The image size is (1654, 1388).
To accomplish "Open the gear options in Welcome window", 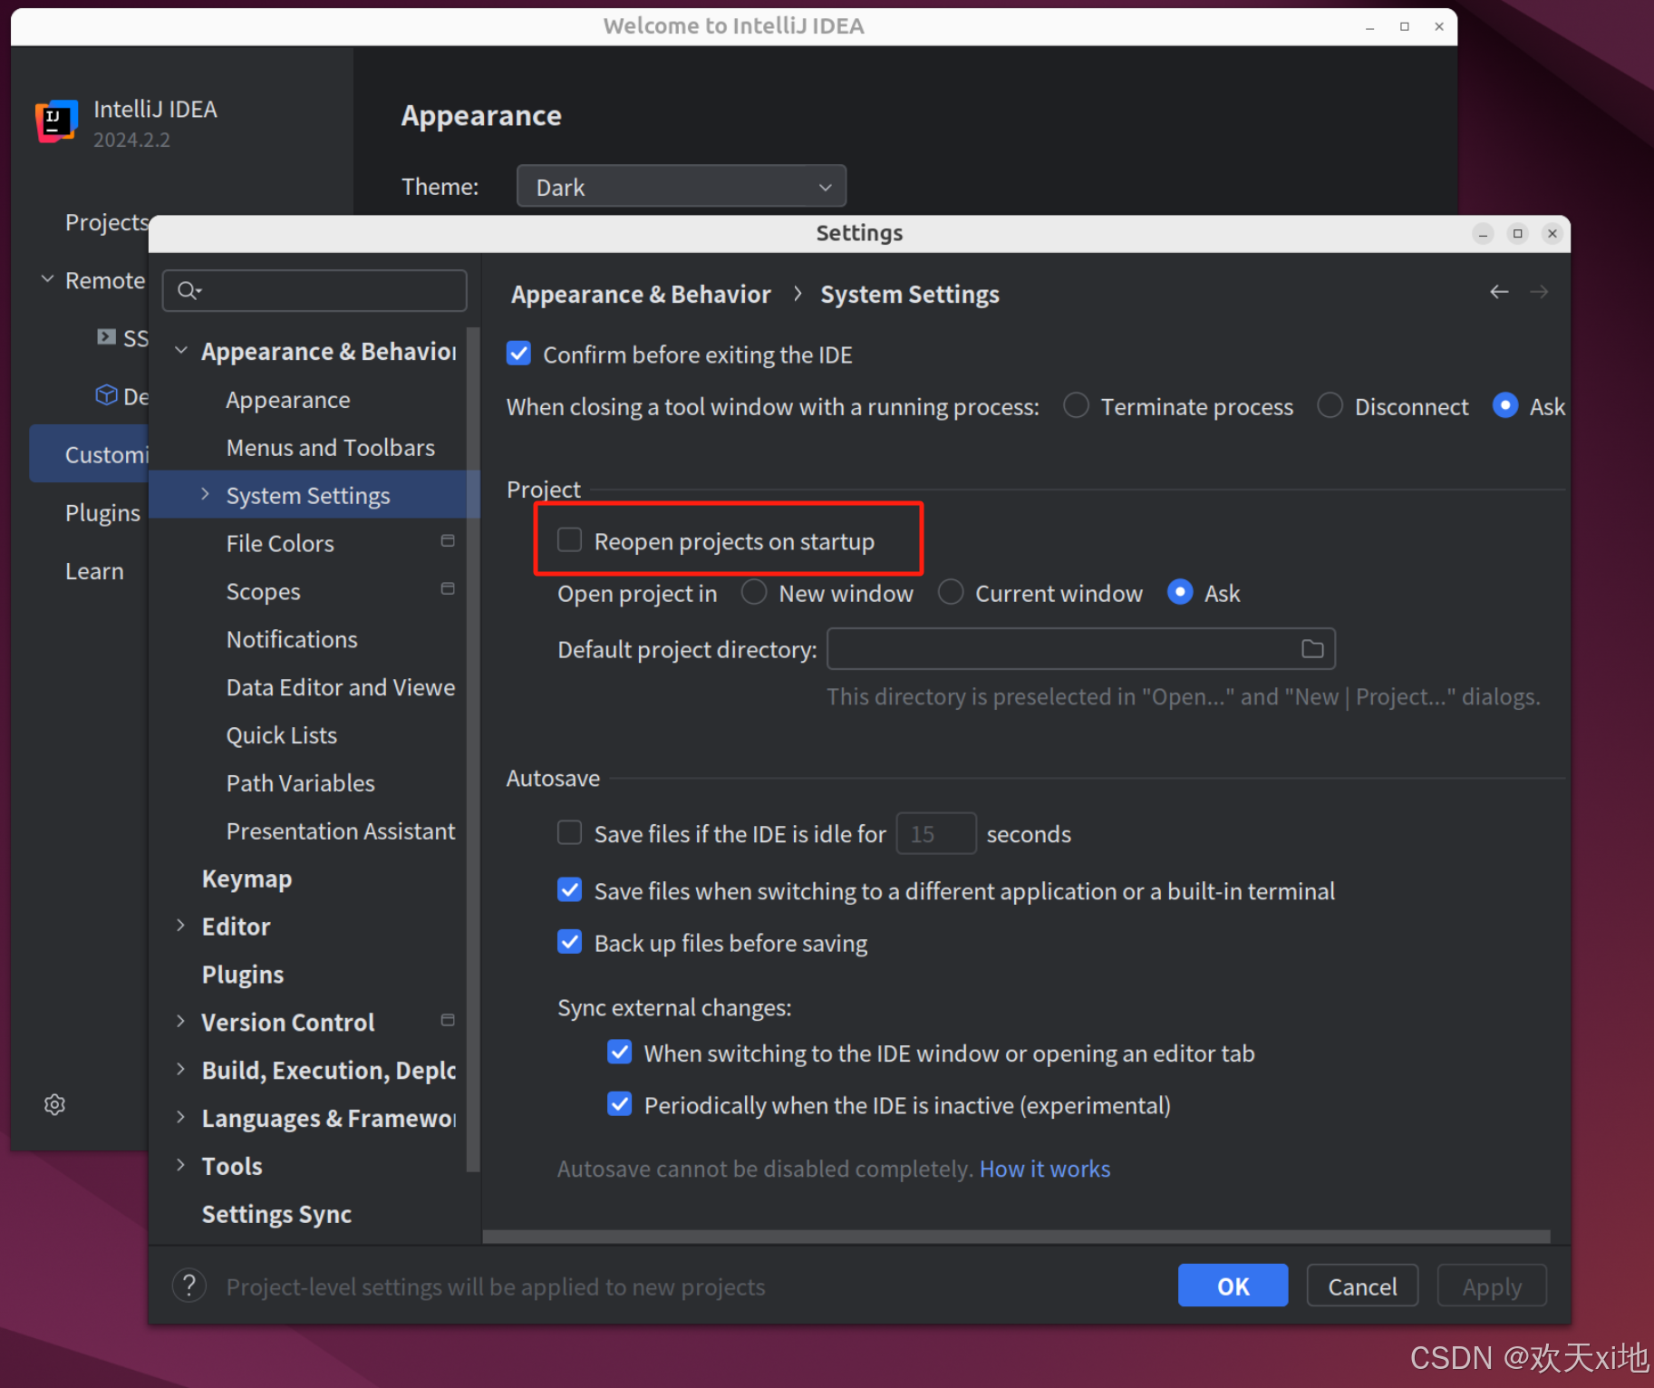I will click(54, 1104).
